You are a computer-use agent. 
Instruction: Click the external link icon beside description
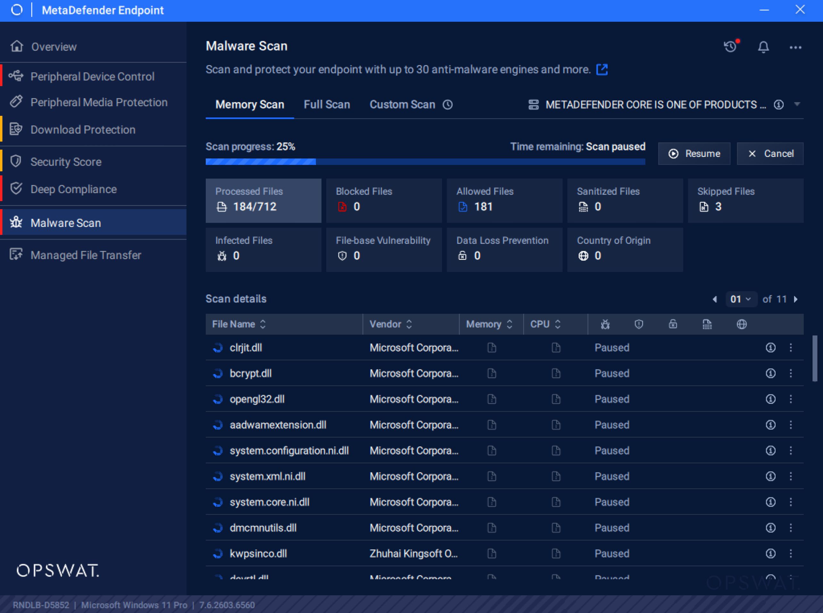[x=602, y=69]
